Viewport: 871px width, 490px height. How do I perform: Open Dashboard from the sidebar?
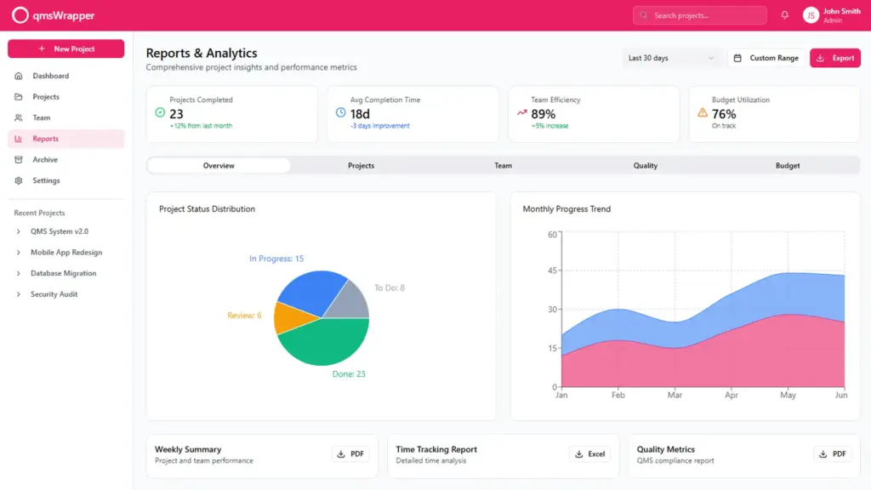(x=50, y=76)
